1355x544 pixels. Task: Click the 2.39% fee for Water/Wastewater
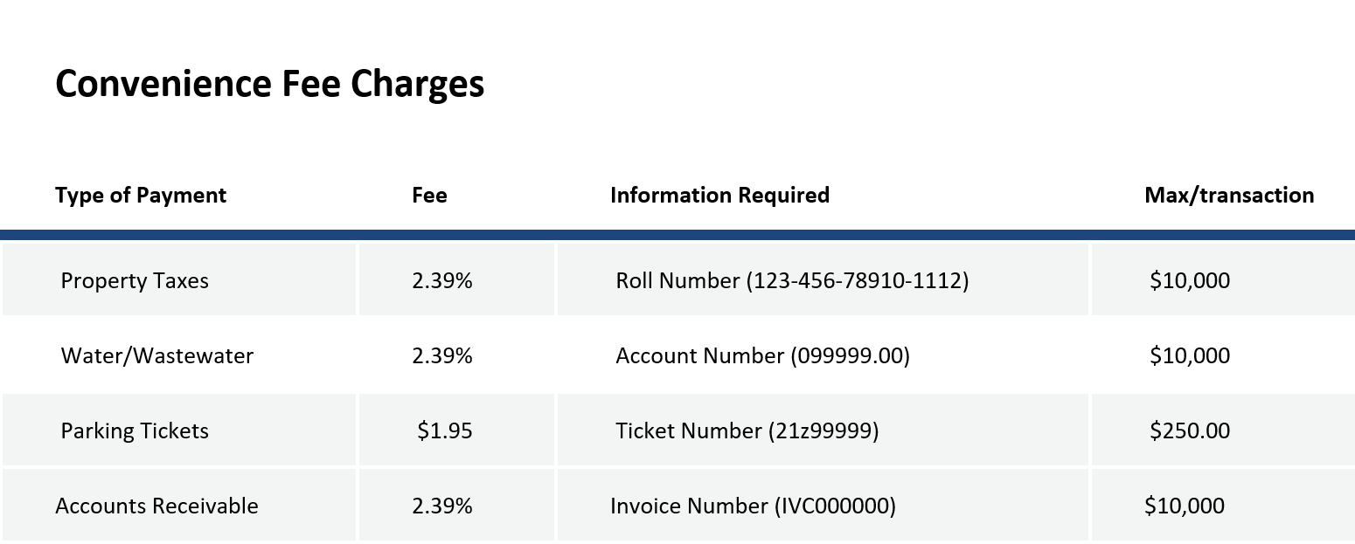click(442, 356)
